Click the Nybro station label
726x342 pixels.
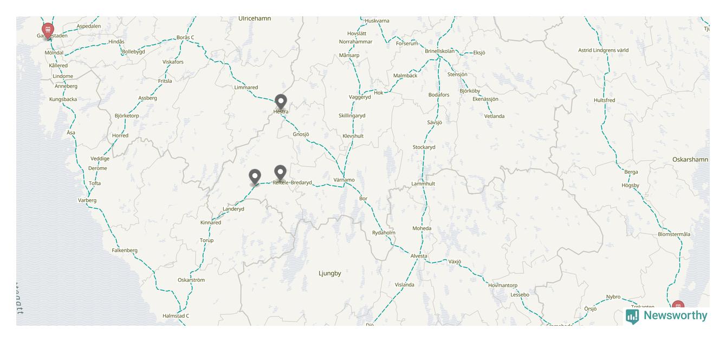click(x=613, y=297)
